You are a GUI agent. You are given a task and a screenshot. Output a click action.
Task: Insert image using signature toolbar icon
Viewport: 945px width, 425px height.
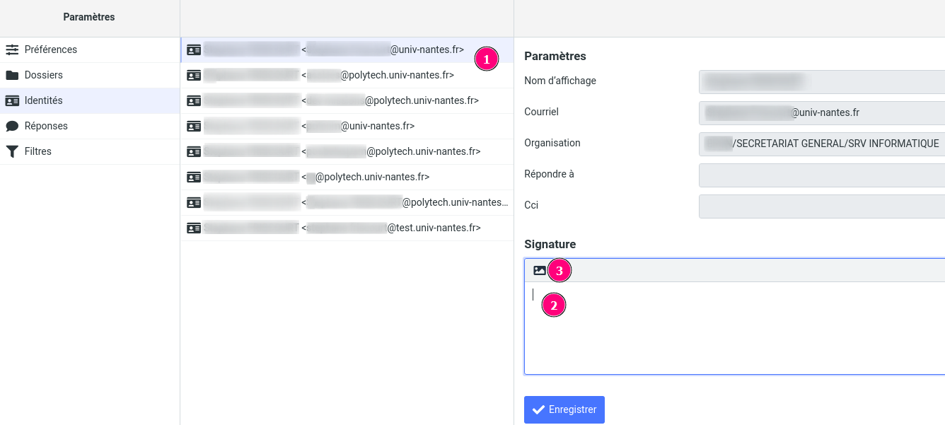tap(540, 270)
